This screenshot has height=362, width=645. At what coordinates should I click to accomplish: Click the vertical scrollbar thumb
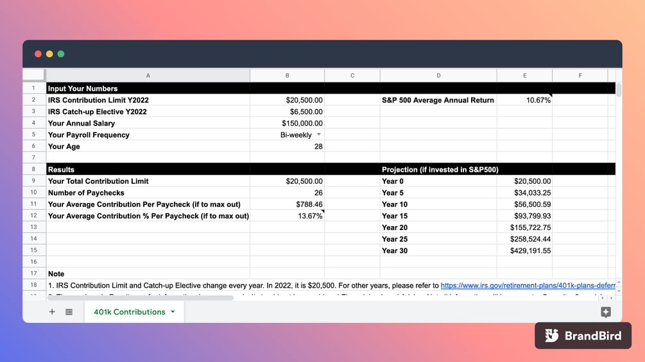point(619,90)
